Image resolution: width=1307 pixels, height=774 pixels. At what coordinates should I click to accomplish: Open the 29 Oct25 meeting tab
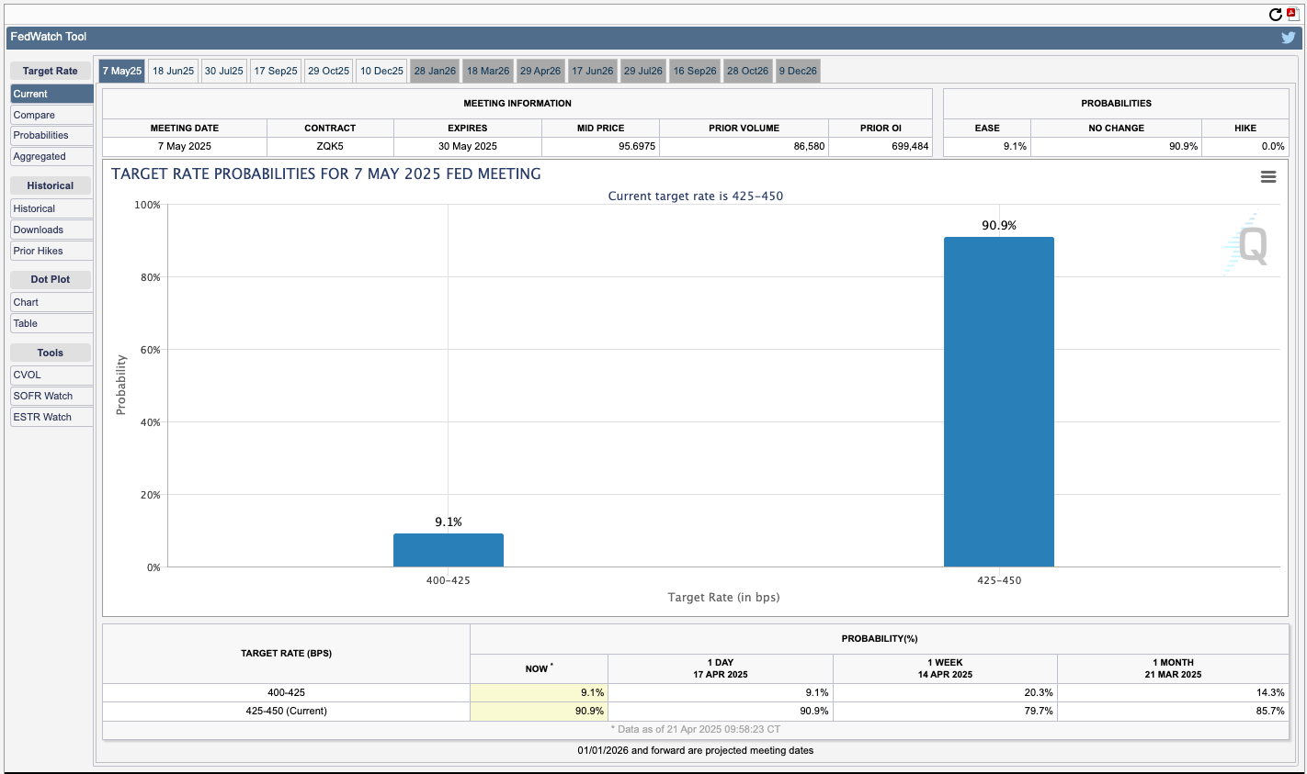click(329, 71)
